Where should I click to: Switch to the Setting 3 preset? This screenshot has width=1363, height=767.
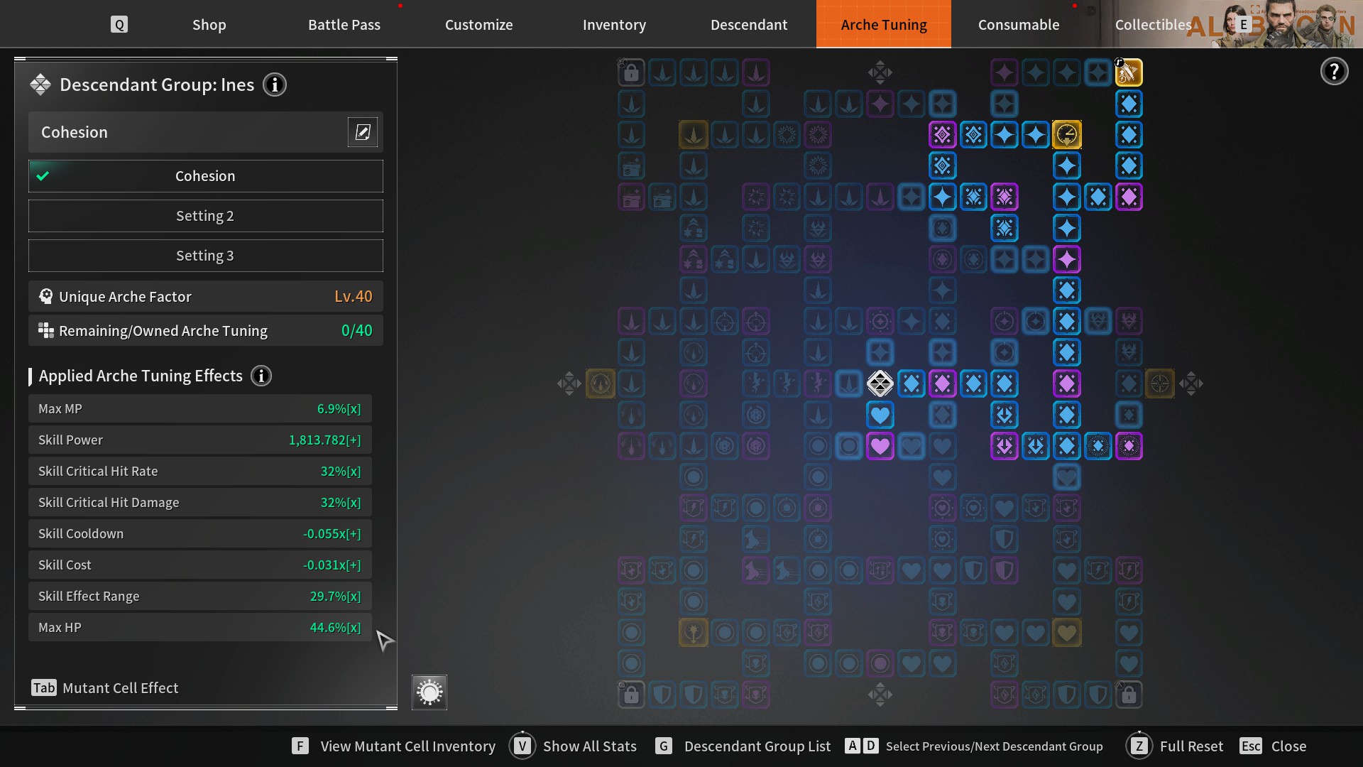(205, 256)
